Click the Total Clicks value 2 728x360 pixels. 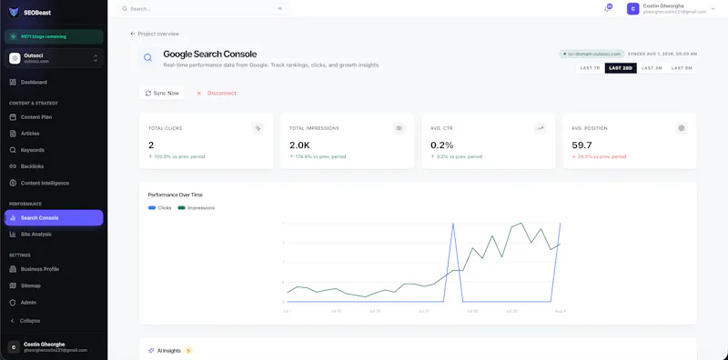click(151, 145)
